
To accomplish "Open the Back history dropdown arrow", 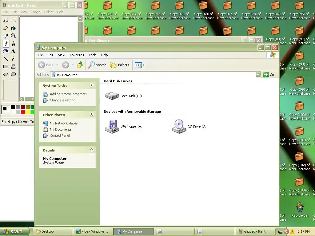I will pos(57,65).
